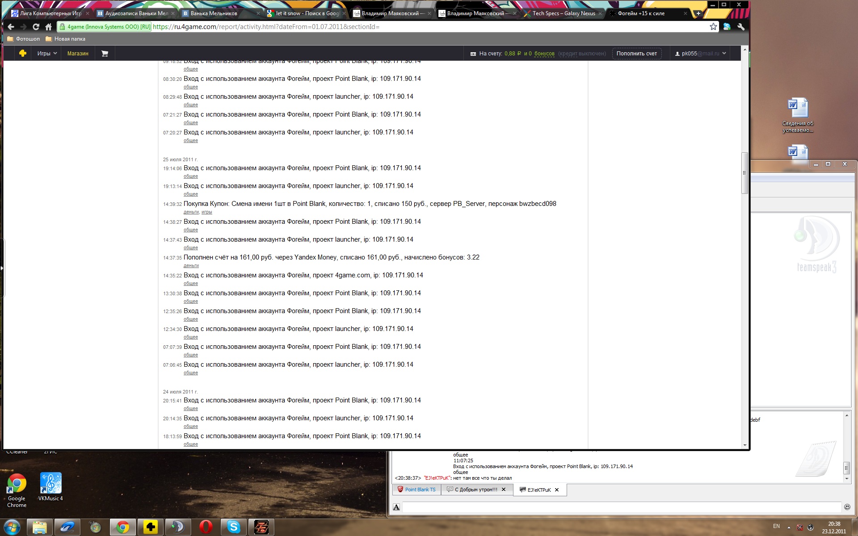
Task: Switch to Лига Компьютерных Игр tab
Action: pyautogui.click(x=49, y=13)
